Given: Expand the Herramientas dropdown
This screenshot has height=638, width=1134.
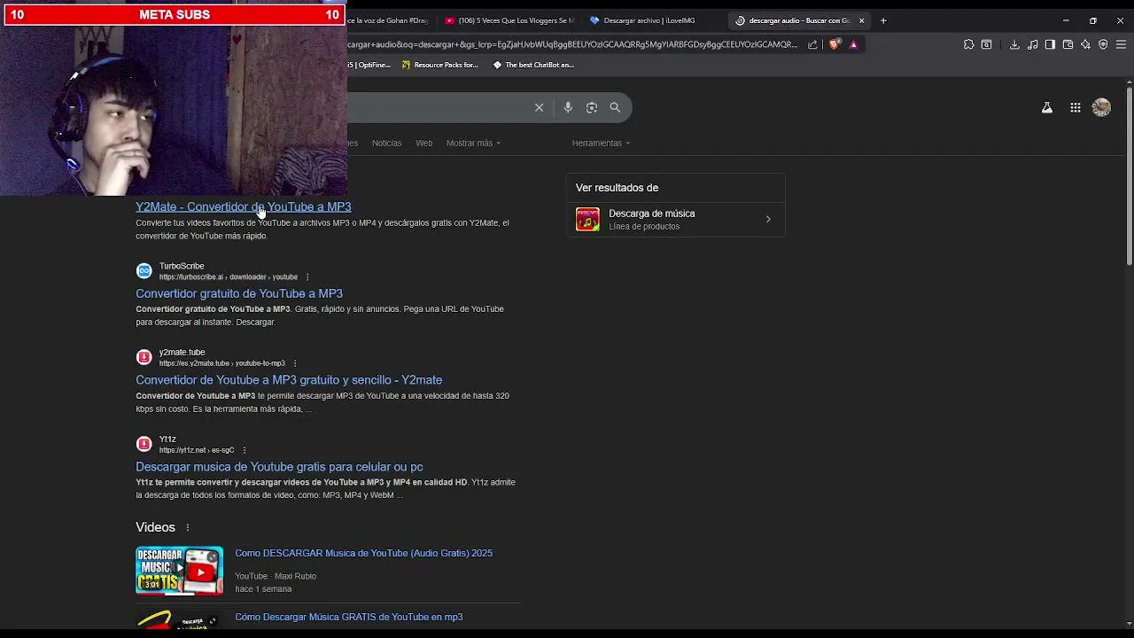Looking at the screenshot, I should coord(601,143).
